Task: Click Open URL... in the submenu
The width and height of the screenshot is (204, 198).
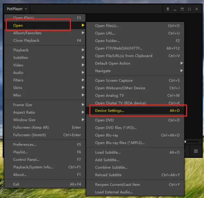Action: pos(135,33)
